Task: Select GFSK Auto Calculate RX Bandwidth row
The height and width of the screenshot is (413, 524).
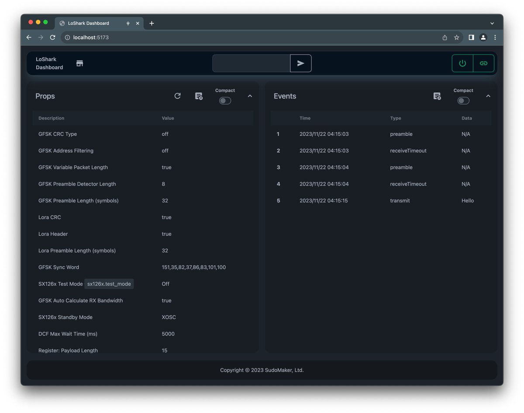Action: [143, 300]
